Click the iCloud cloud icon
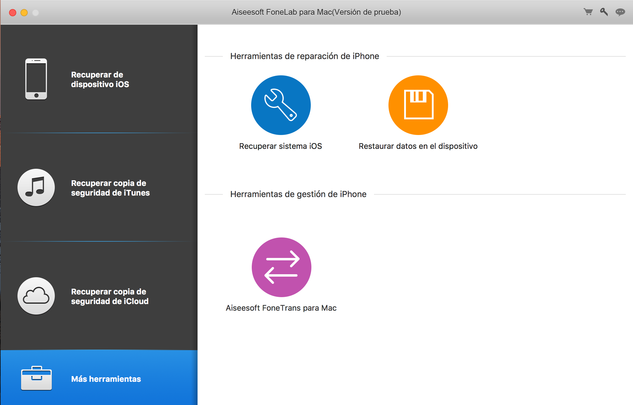 (x=36, y=296)
